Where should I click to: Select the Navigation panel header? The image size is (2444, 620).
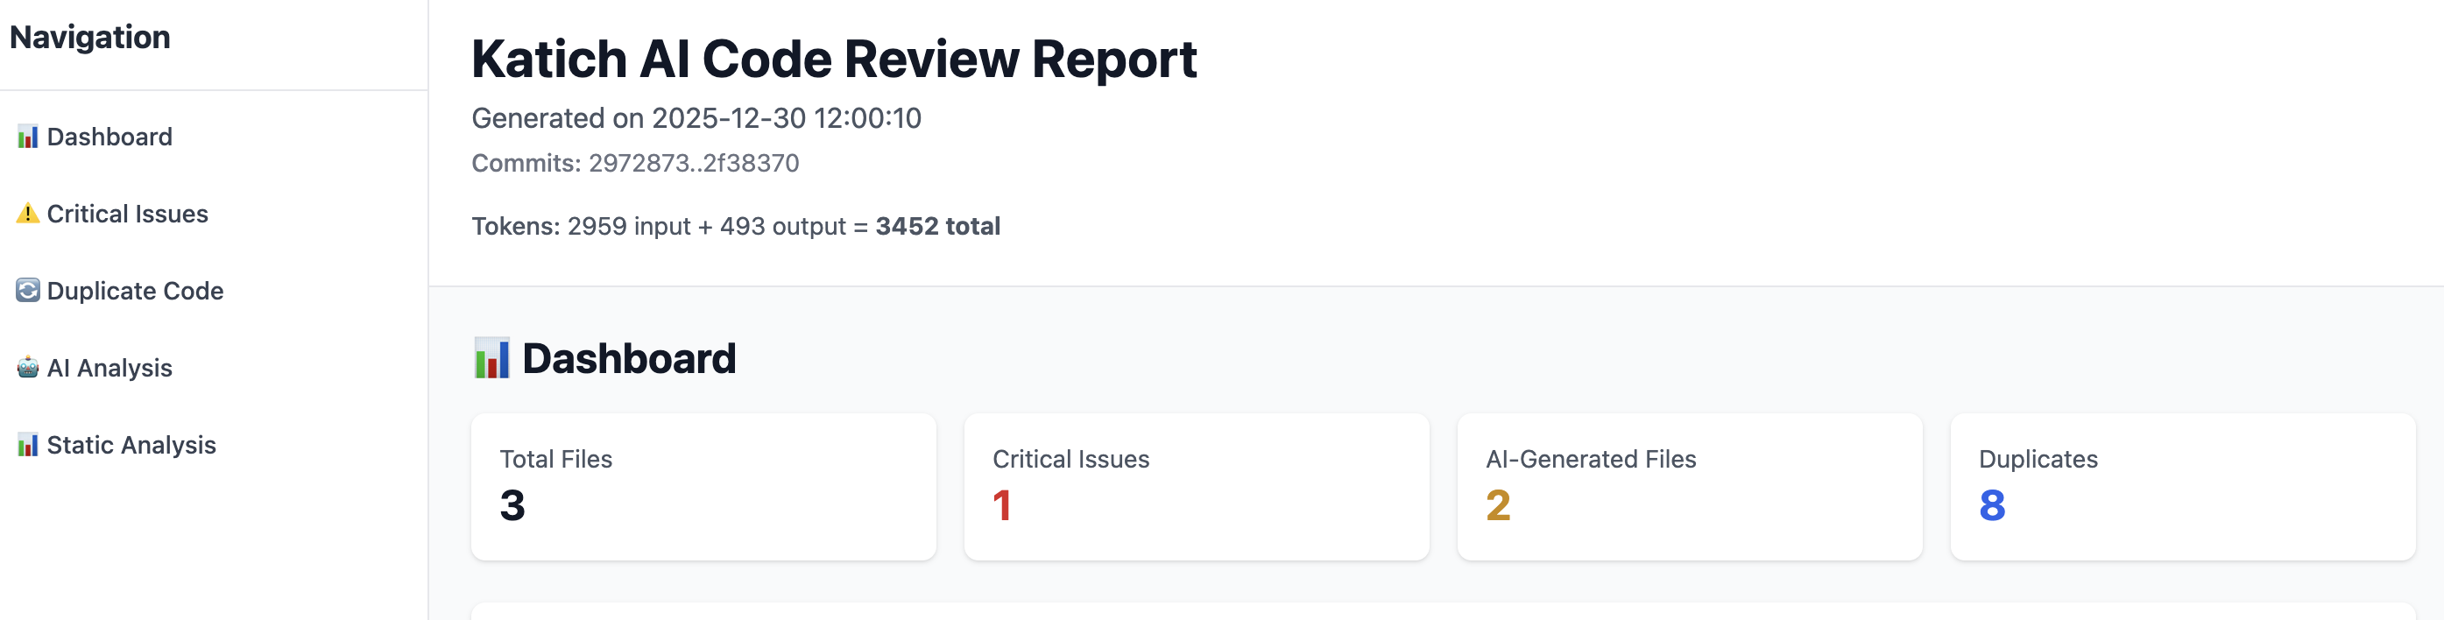coord(91,37)
